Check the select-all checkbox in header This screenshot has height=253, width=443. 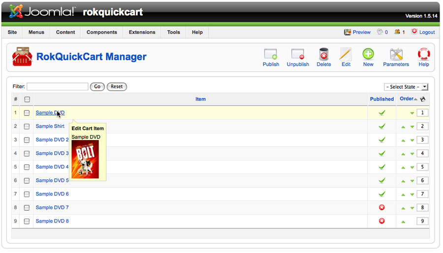coord(27,99)
